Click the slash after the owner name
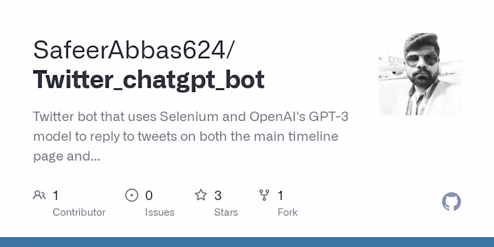Screen dimensions: 494x247 [230, 50]
